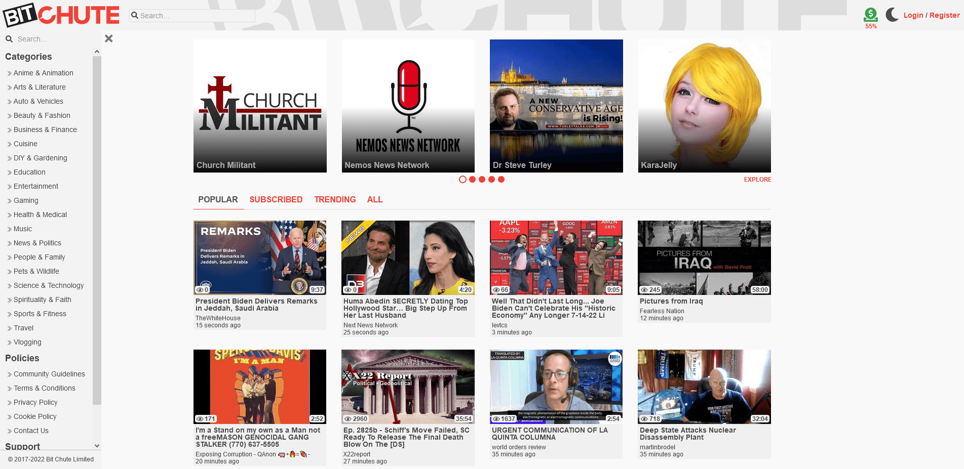964x469 pixels.
Task: Open Science & Technology category
Action: [x=49, y=285]
